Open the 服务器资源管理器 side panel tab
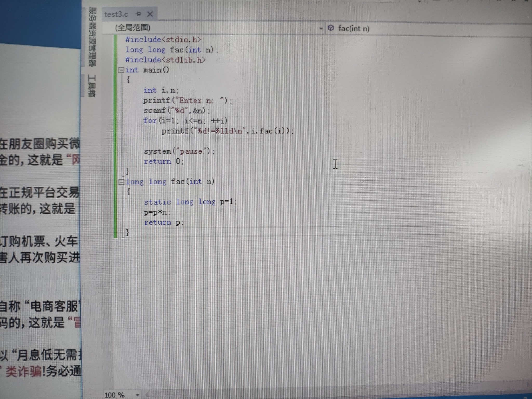 tap(92, 36)
